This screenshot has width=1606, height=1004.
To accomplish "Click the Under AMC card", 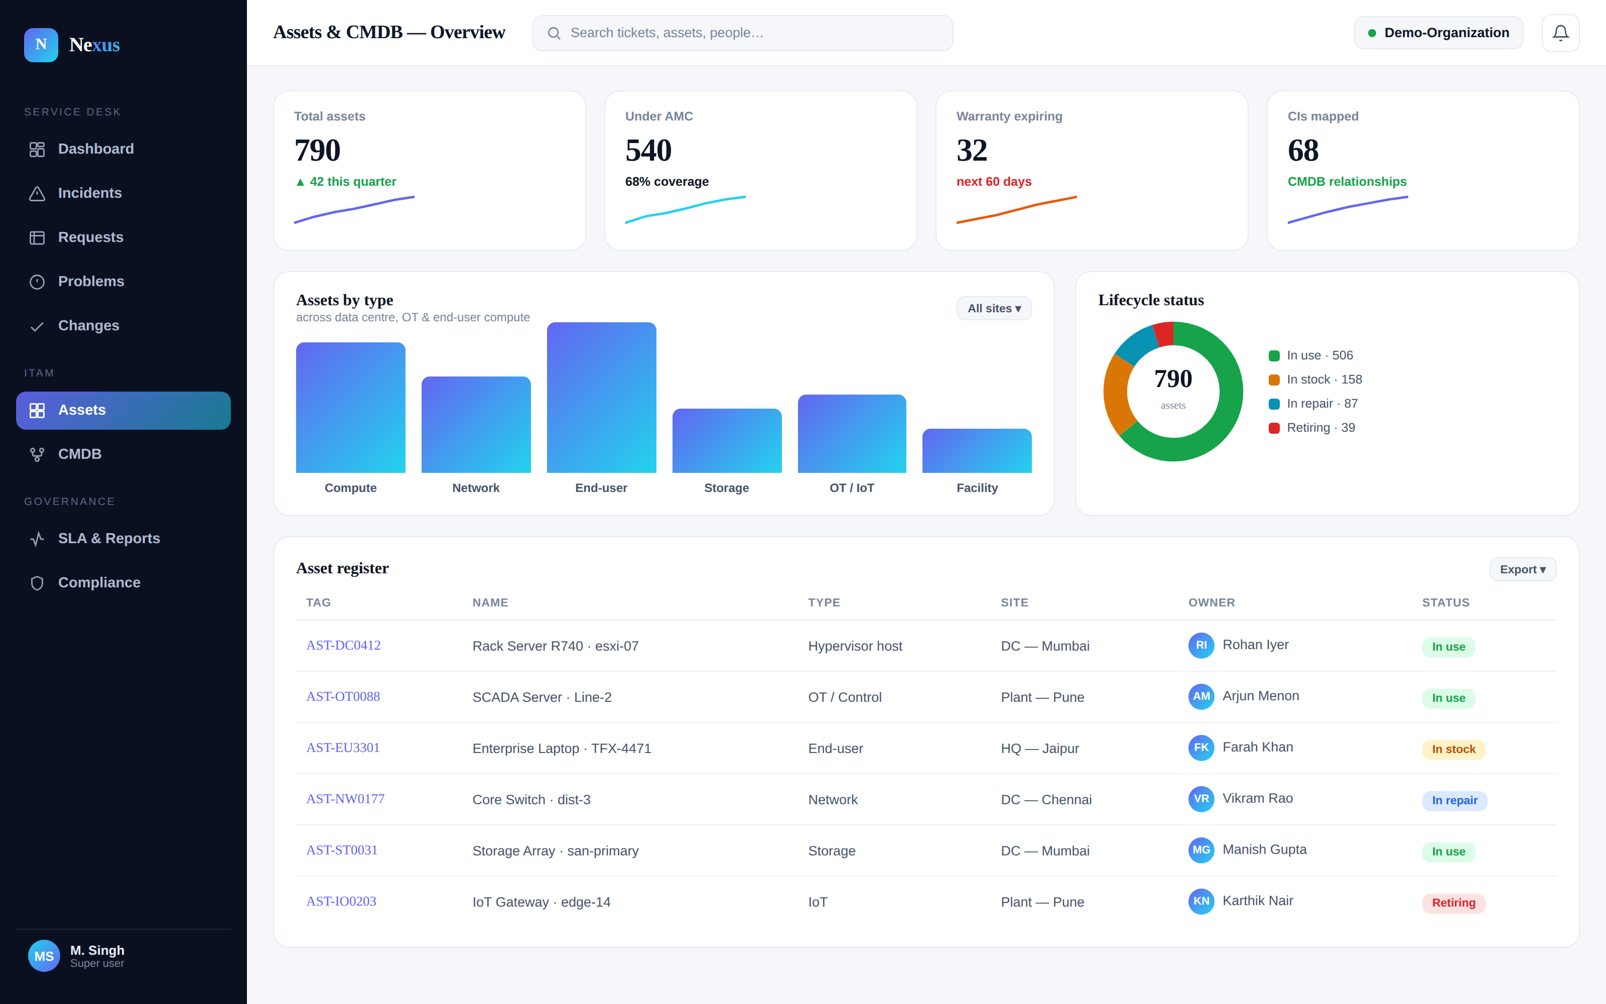I will [760, 171].
